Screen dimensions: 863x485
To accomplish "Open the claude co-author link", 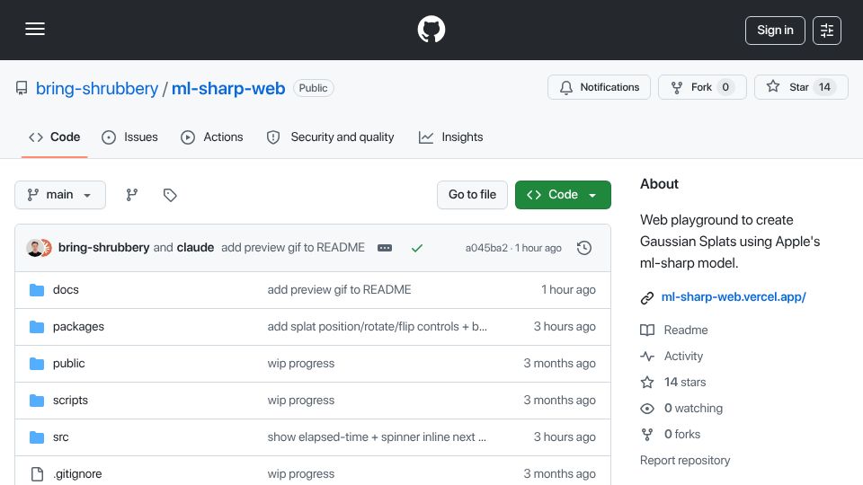I will point(195,248).
